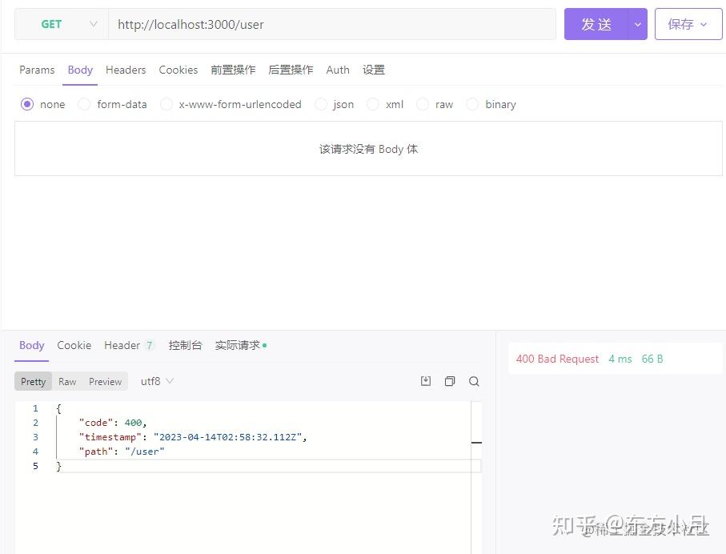
Task: Open the 前置操作 tab
Action: (233, 70)
